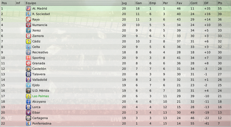Select the Cartagena row in table

115,118
